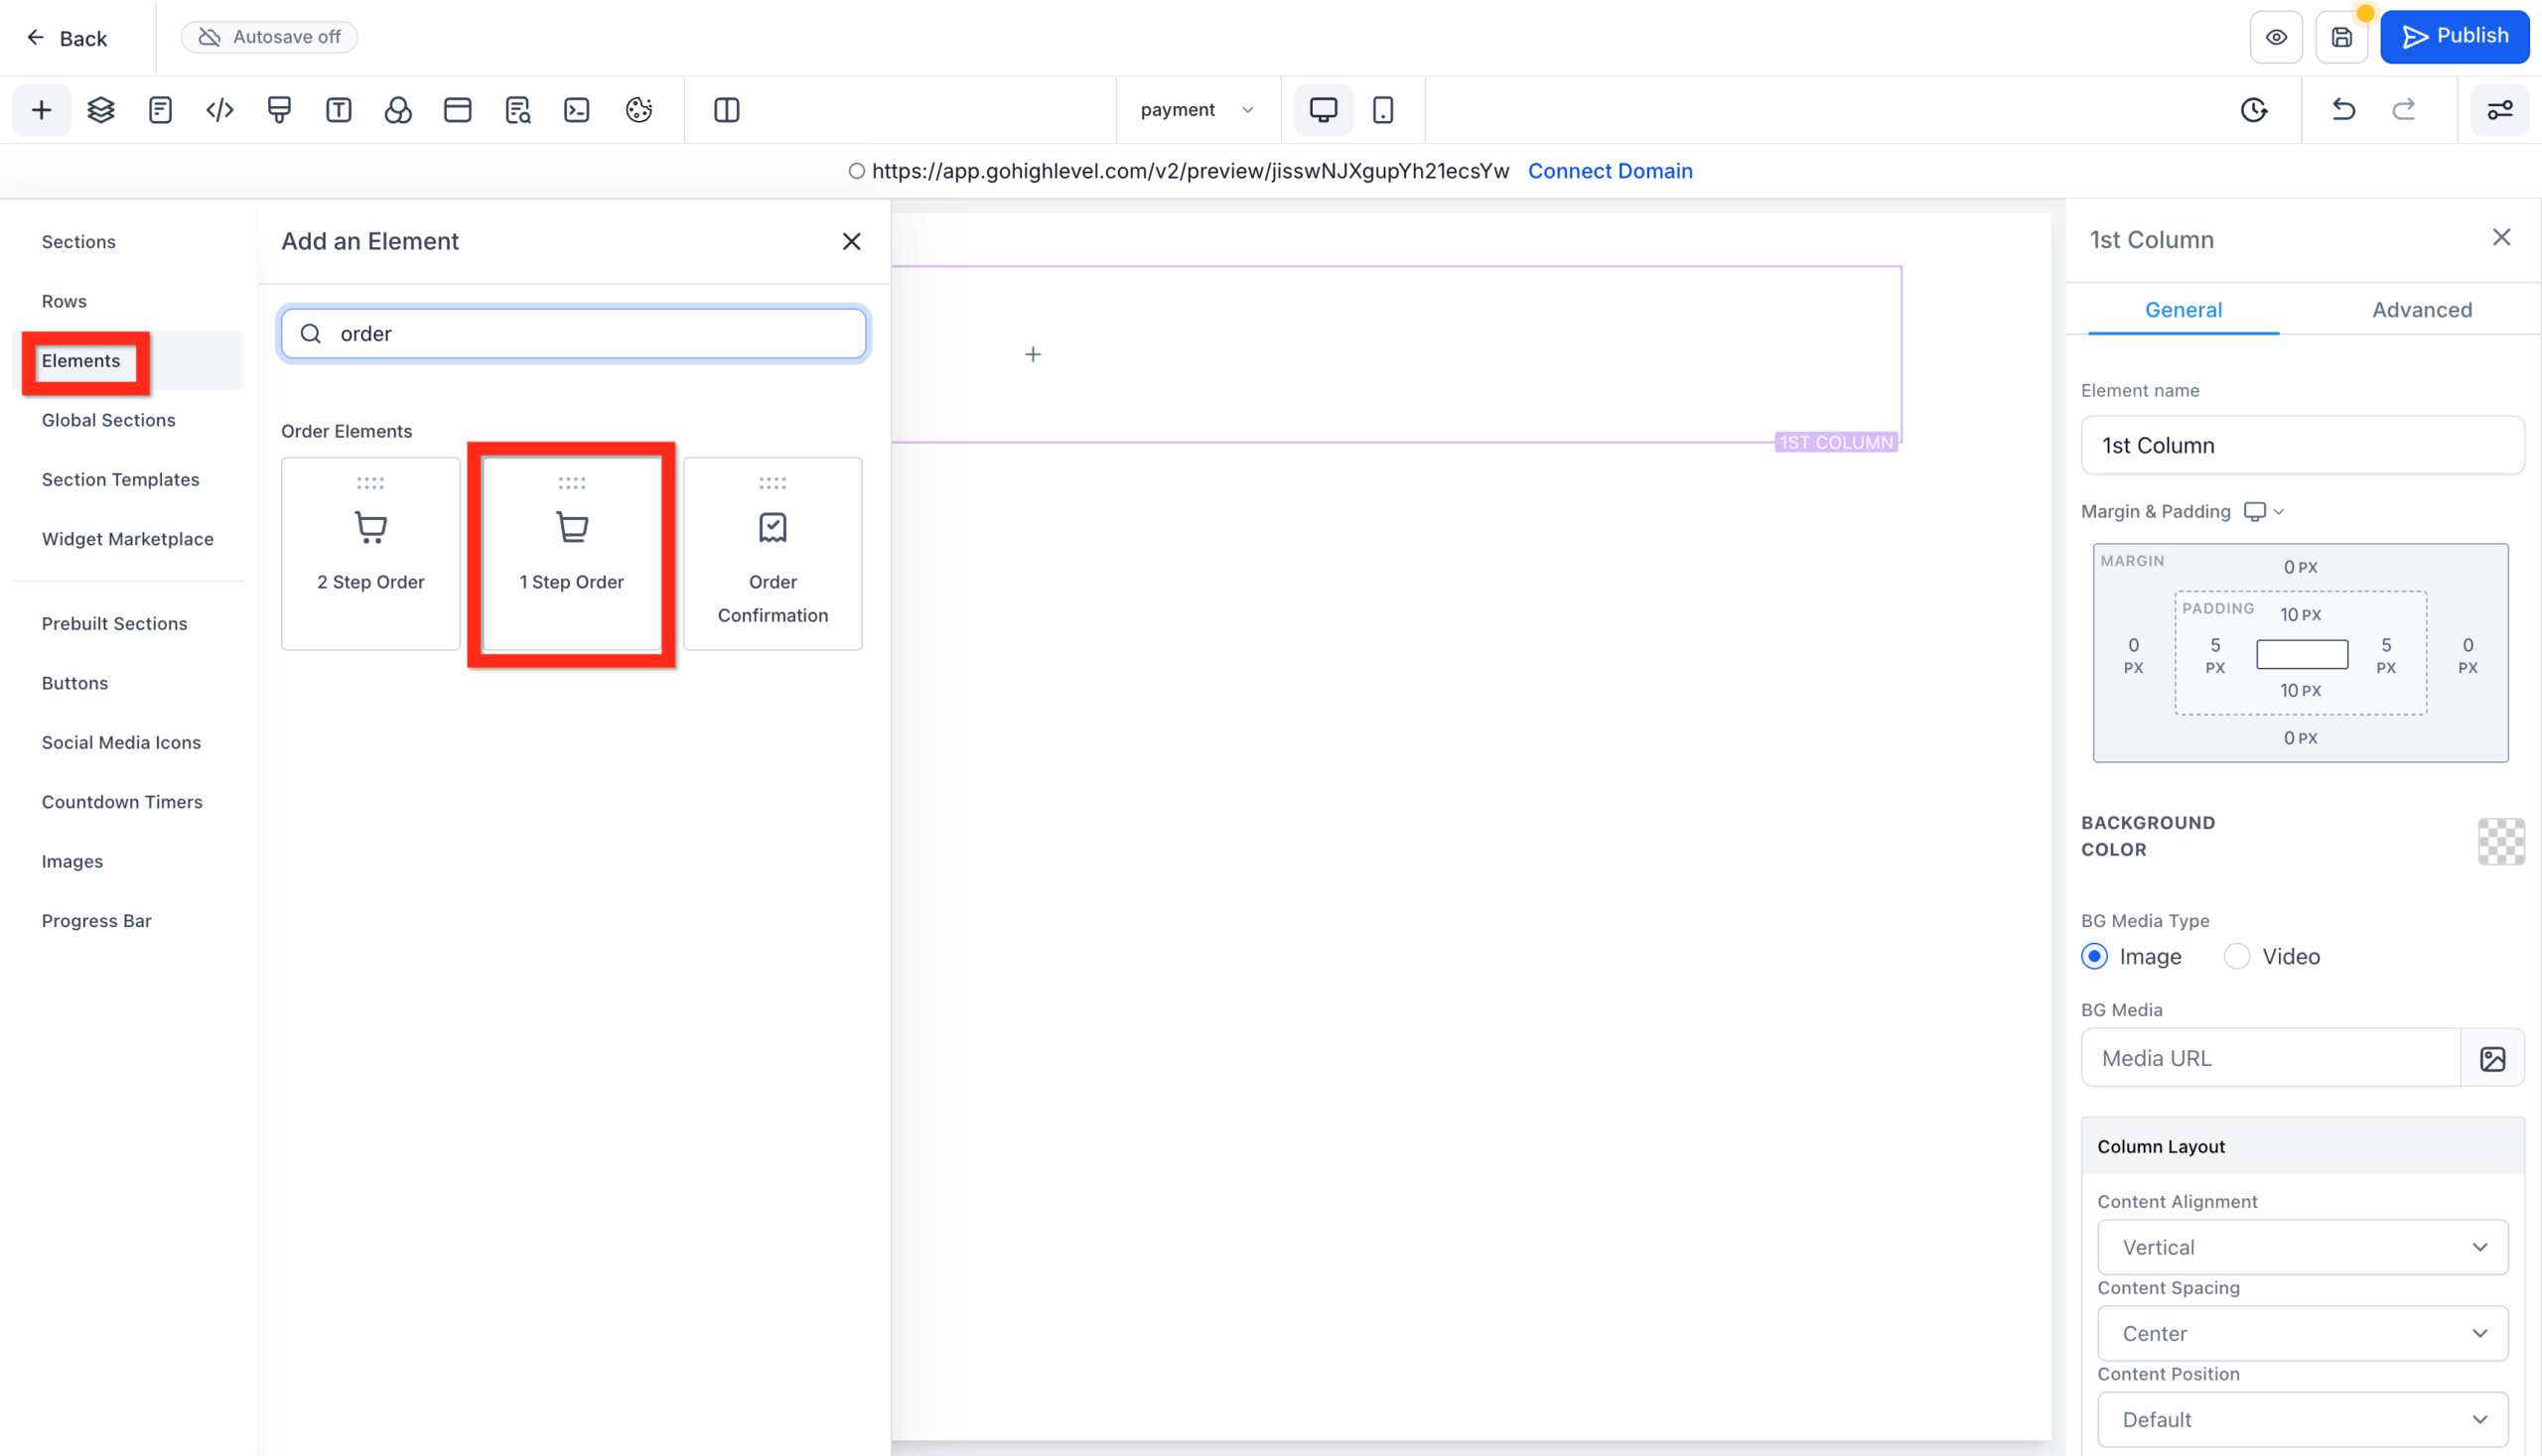Click the SEO search document icon
This screenshot has width=2542, height=1456.
(518, 110)
